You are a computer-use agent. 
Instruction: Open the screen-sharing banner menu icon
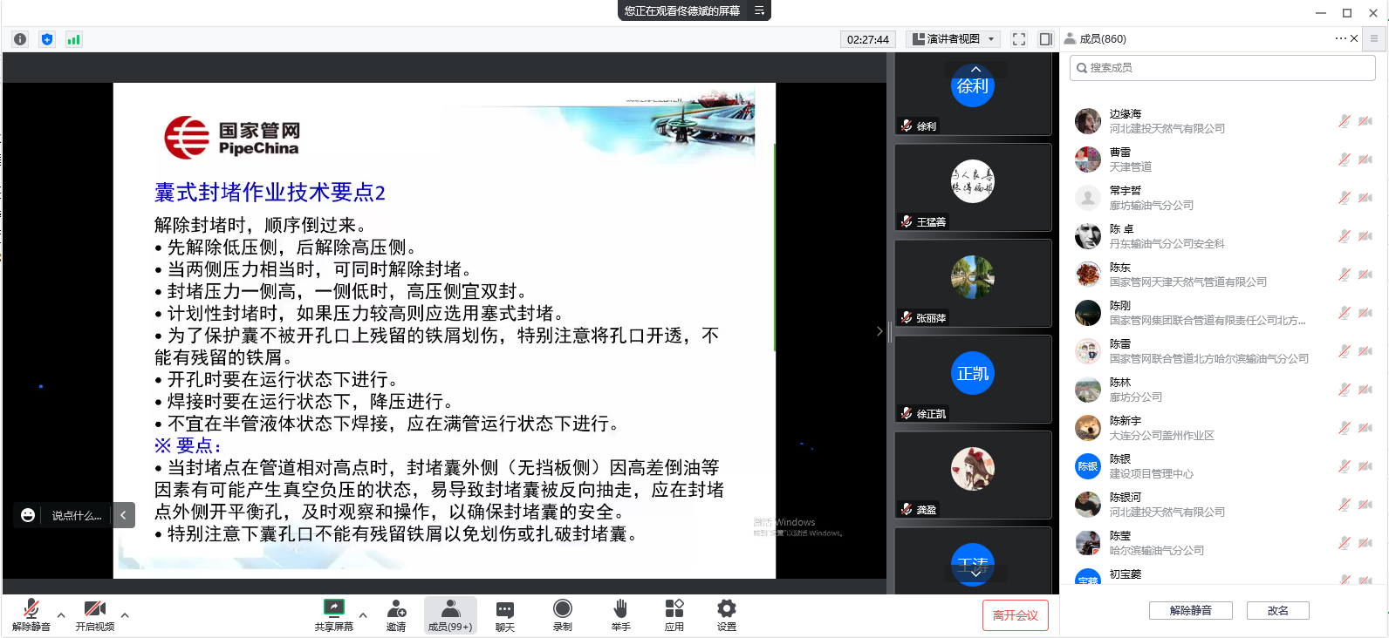759,10
